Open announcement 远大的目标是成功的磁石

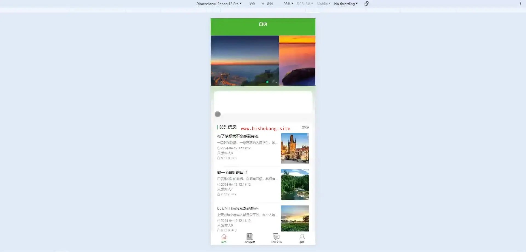click(238, 209)
